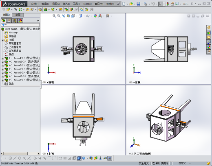Click Insert Components icon in assembly toolbar
The image size is (212, 166).
(x=8, y=9)
